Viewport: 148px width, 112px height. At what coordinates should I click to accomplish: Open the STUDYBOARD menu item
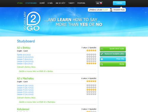[x=31, y=3]
